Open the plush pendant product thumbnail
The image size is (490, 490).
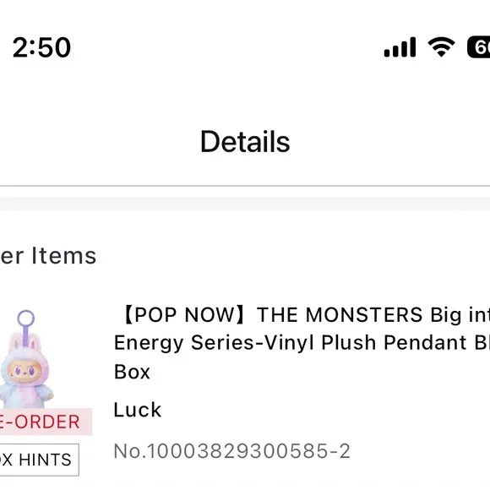click(x=26, y=359)
